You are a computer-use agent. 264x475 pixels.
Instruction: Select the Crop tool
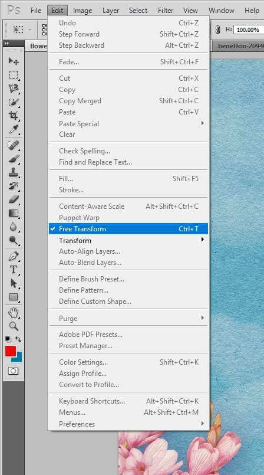tap(14, 116)
